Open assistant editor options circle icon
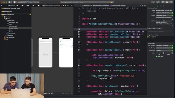The height and width of the screenshot is (98, 175). pos(145,5)
